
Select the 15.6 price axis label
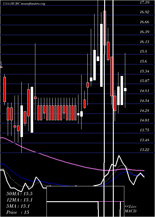click(143, 61)
